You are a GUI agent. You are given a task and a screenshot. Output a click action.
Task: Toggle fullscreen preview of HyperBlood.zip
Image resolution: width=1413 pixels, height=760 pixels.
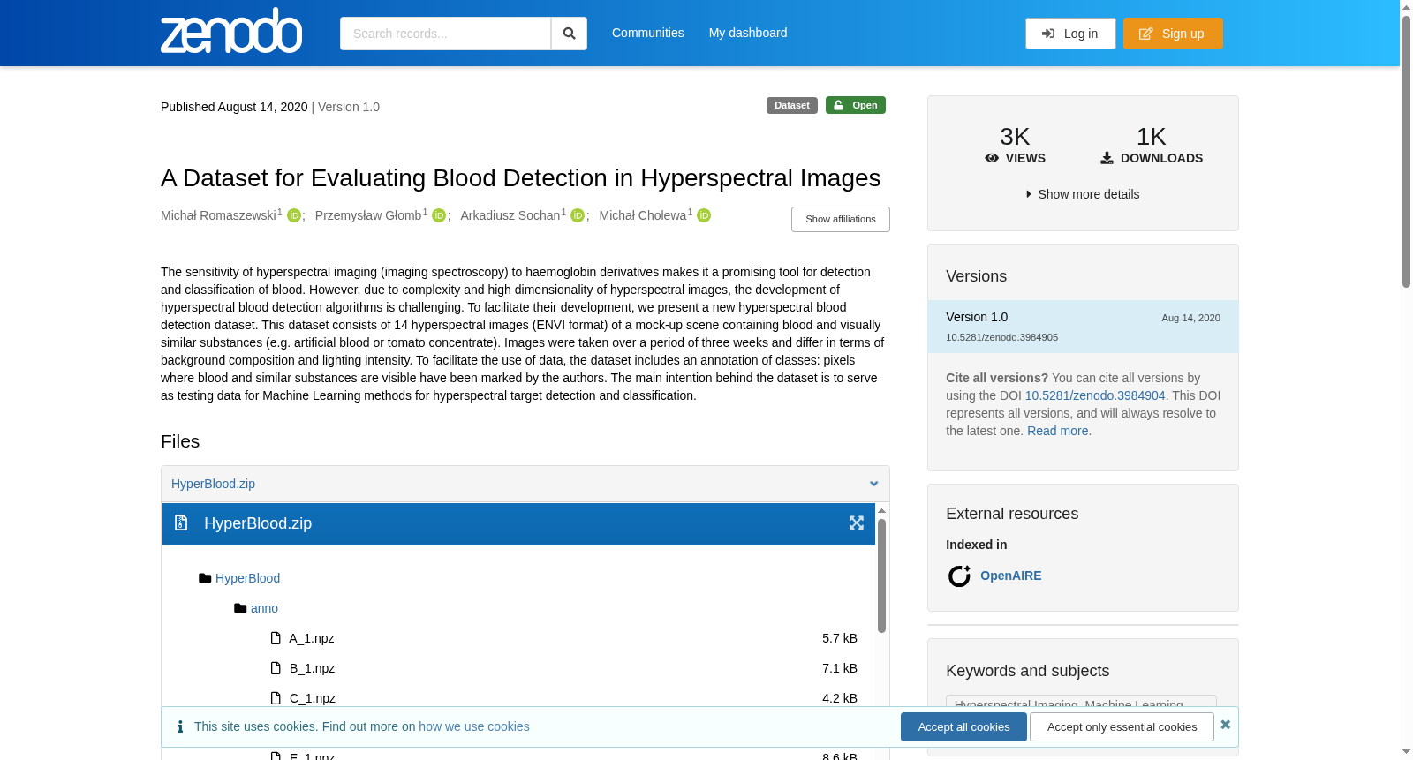pos(856,523)
